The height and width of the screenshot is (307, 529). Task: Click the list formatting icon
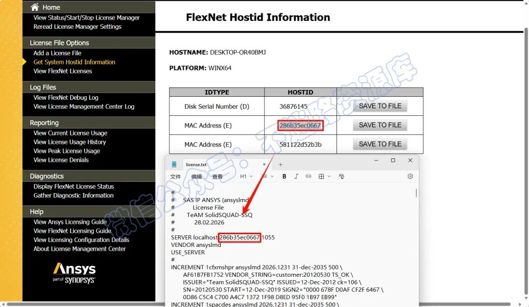click(x=264, y=176)
